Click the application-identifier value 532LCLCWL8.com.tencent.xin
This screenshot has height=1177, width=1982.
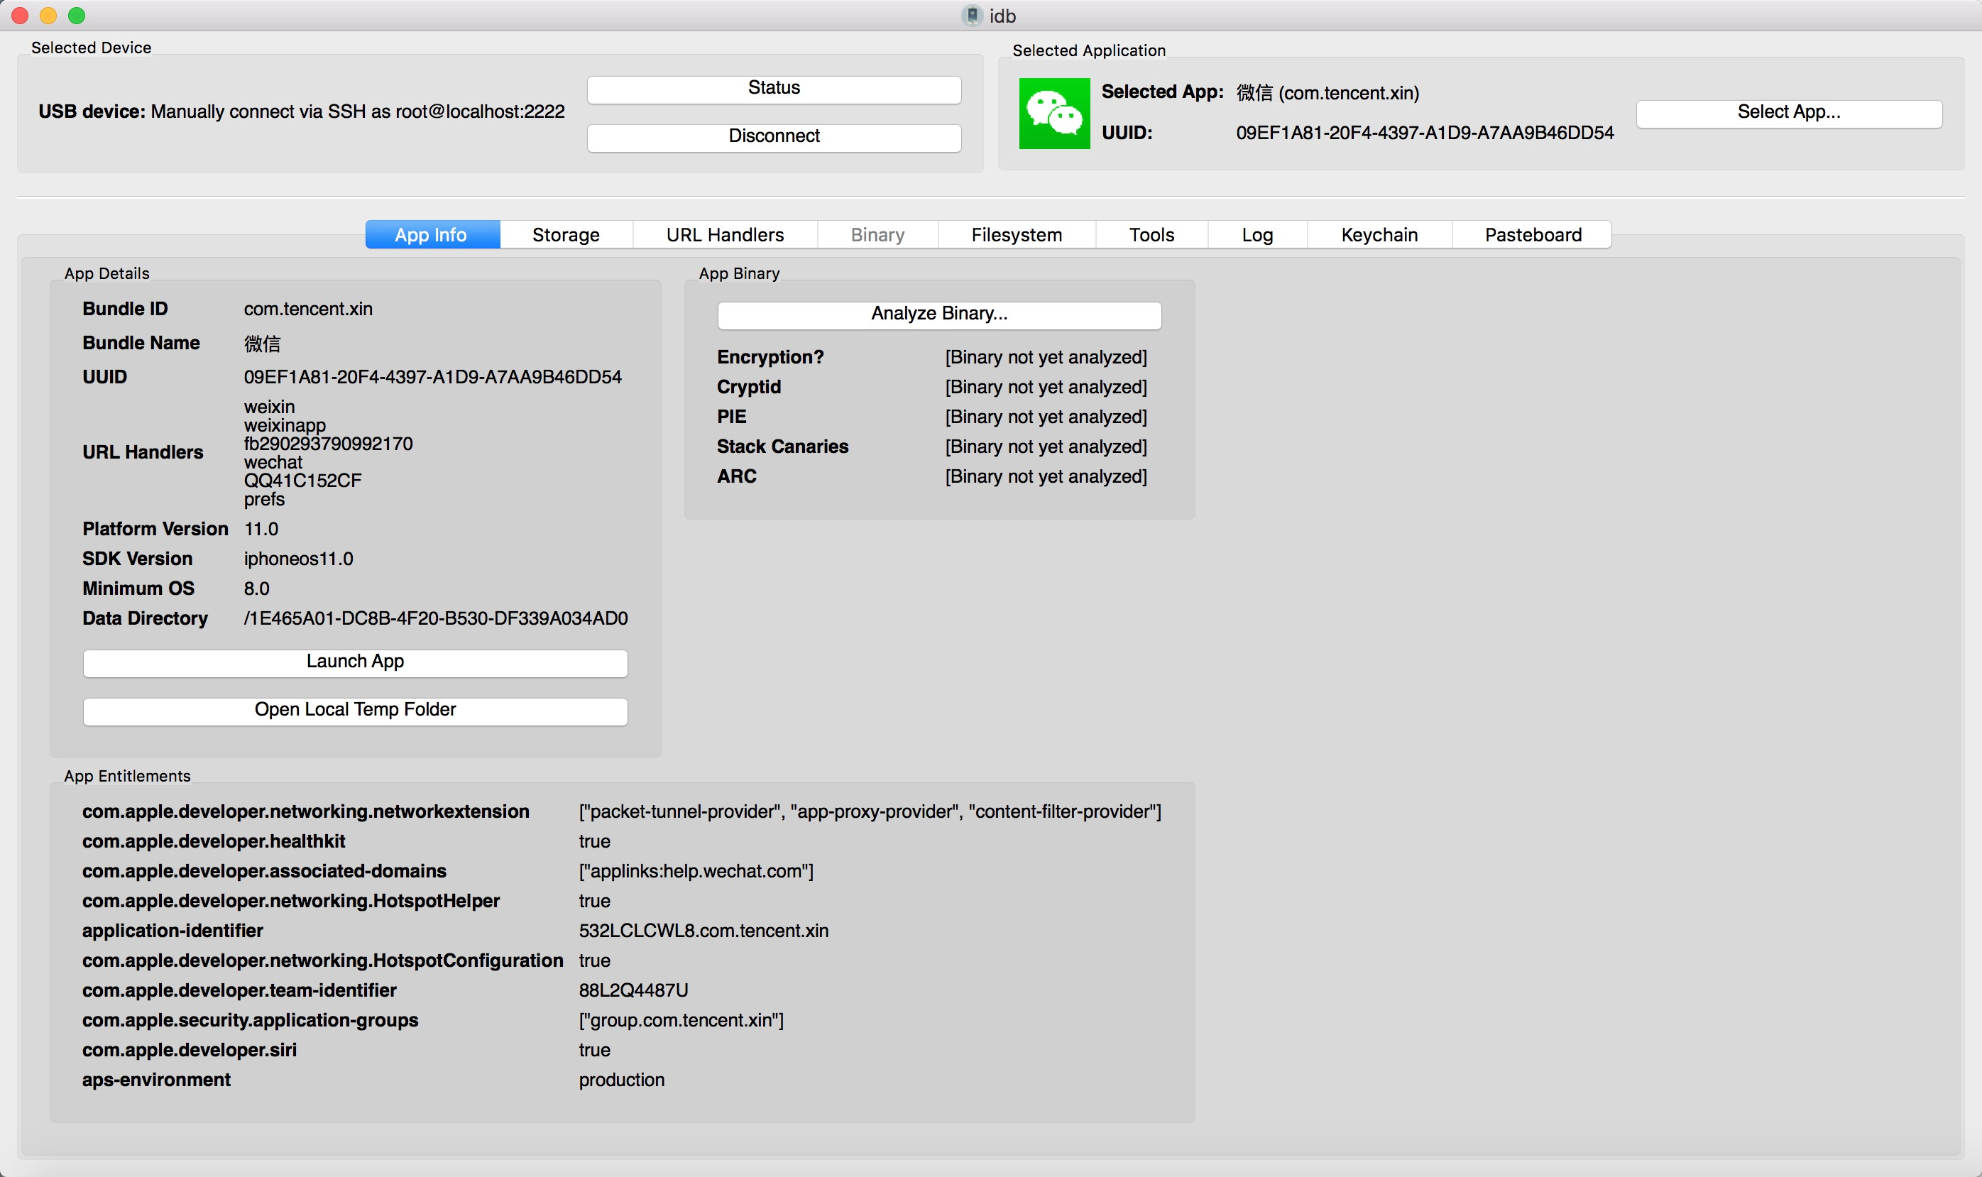703,931
